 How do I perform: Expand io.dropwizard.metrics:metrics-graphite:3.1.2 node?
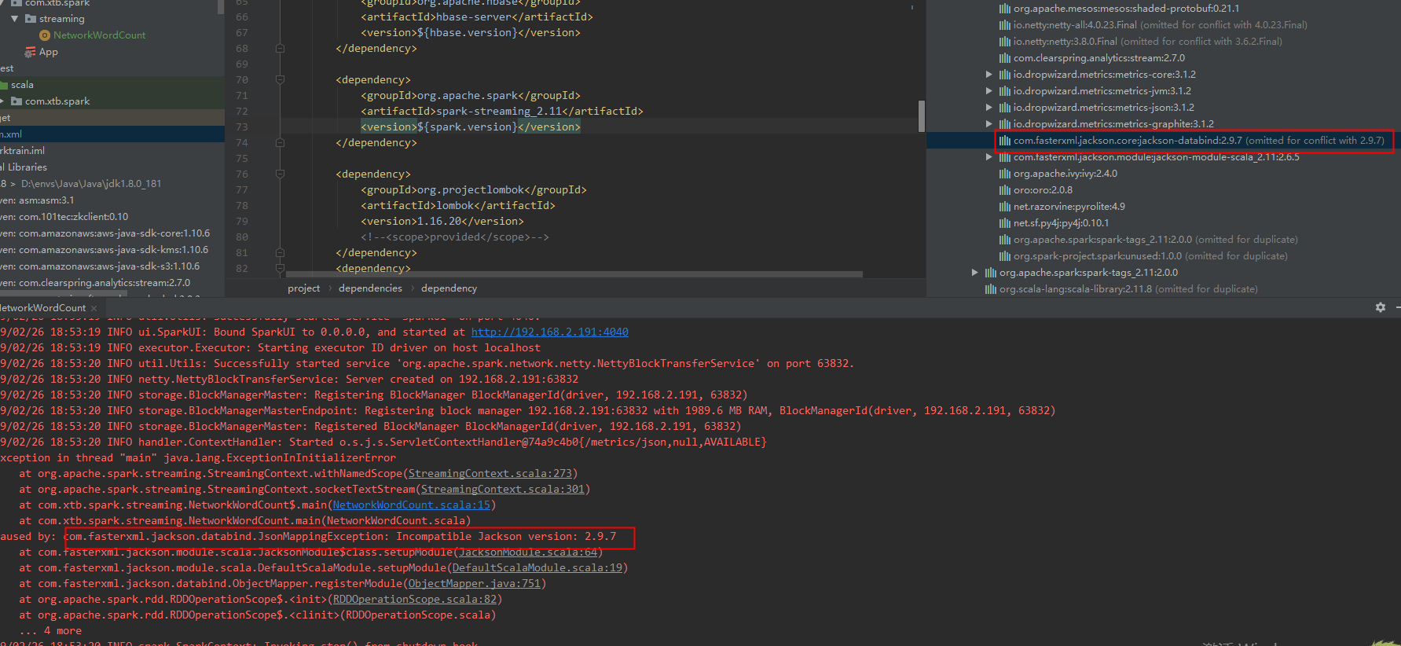989,124
